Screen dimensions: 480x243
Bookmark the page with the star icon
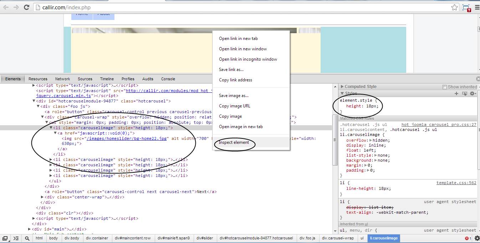pyautogui.click(x=454, y=7)
